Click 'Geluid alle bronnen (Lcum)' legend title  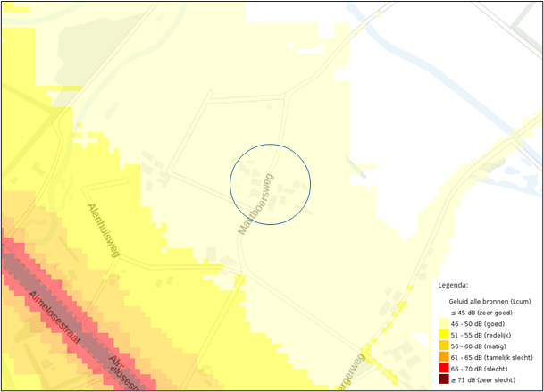(490, 301)
